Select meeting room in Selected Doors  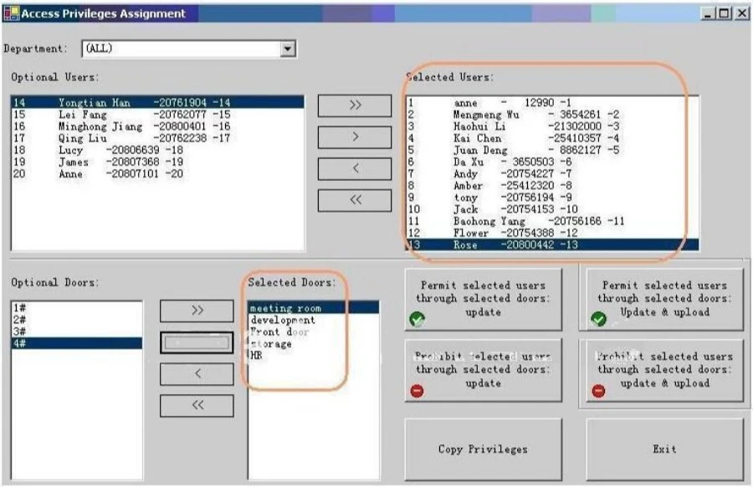tap(284, 307)
